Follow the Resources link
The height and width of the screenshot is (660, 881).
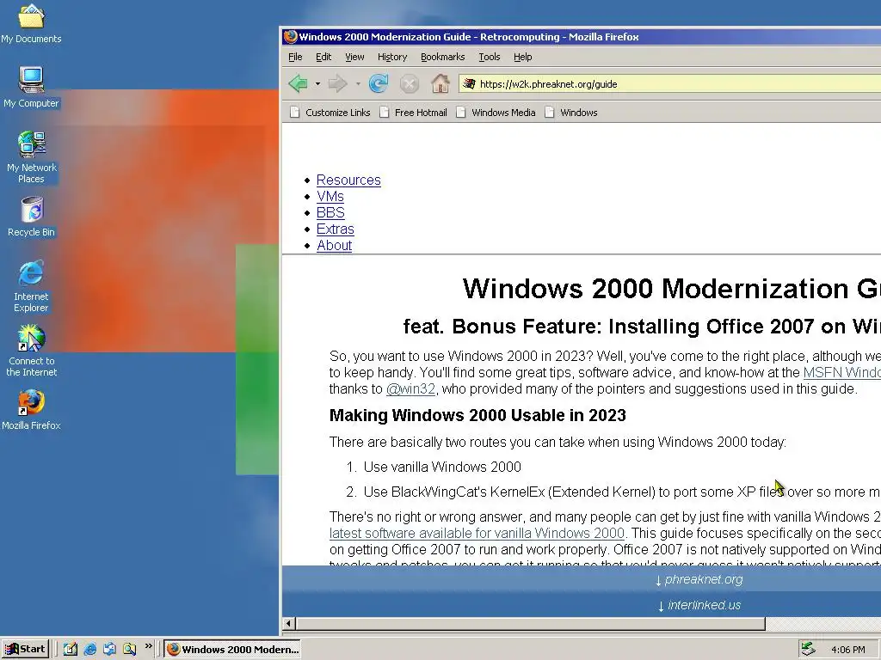pyautogui.click(x=348, y=180)
